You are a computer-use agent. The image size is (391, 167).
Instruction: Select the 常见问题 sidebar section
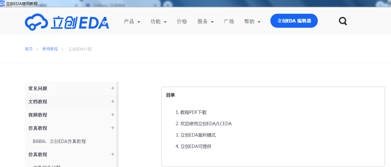point(71,88)
